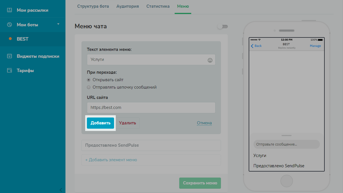Image resolution: width=343 pixels, height=193 pixels.
Task: Open the emoji picker in menu text field
Action: (x=210, y=60)
